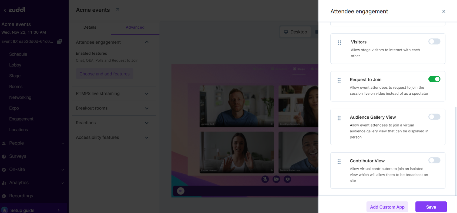
Task: Open Engagement in the sidebar
Action: [21, 119]
